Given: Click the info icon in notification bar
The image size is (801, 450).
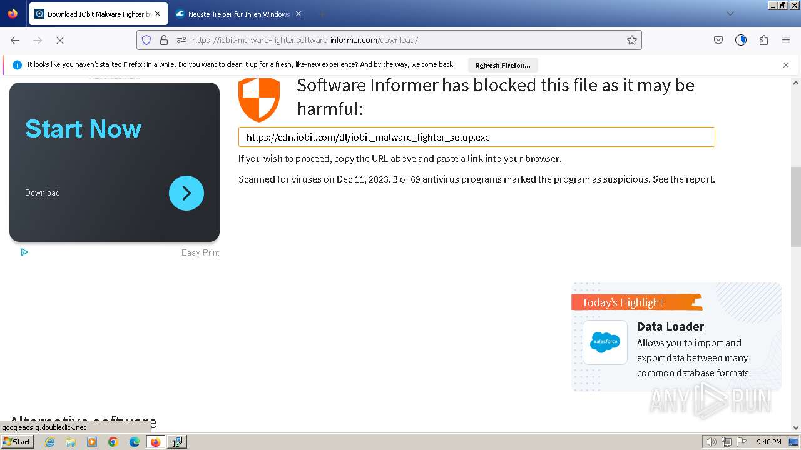Looking at the screenshot, I should [17, 64].
